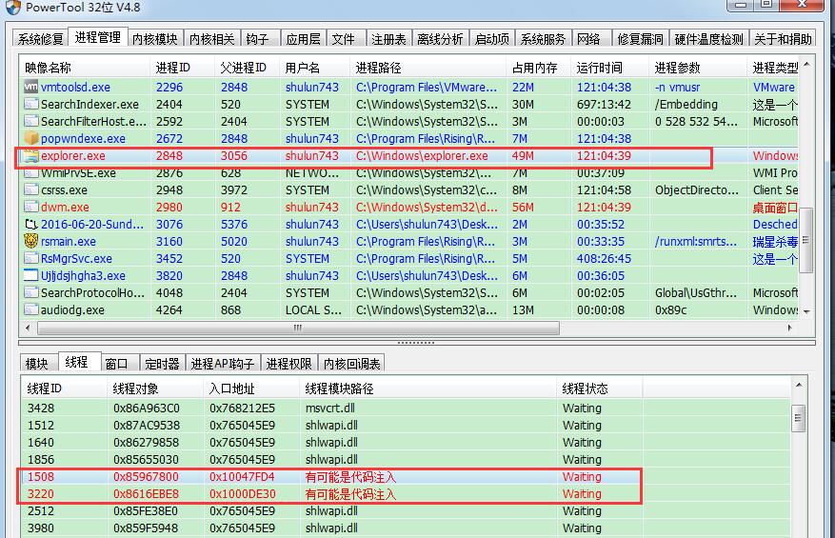Switch to the 内核模块 tab
Viewport: 835px width, 538px height.
coord(154,39)
